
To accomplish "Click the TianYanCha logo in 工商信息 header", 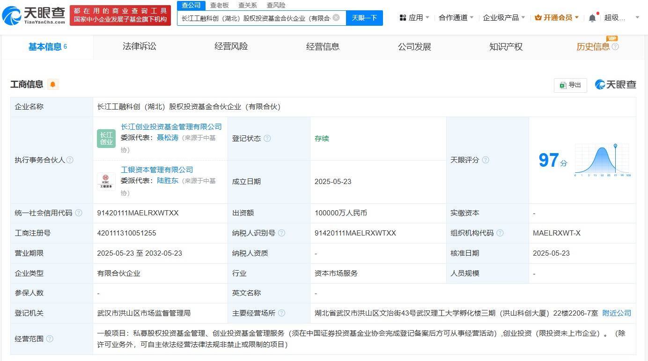I will 615,85.
